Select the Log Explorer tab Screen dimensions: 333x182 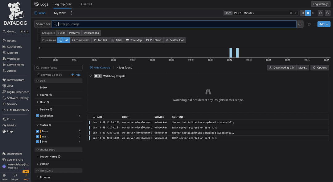(x=62, y=4)
